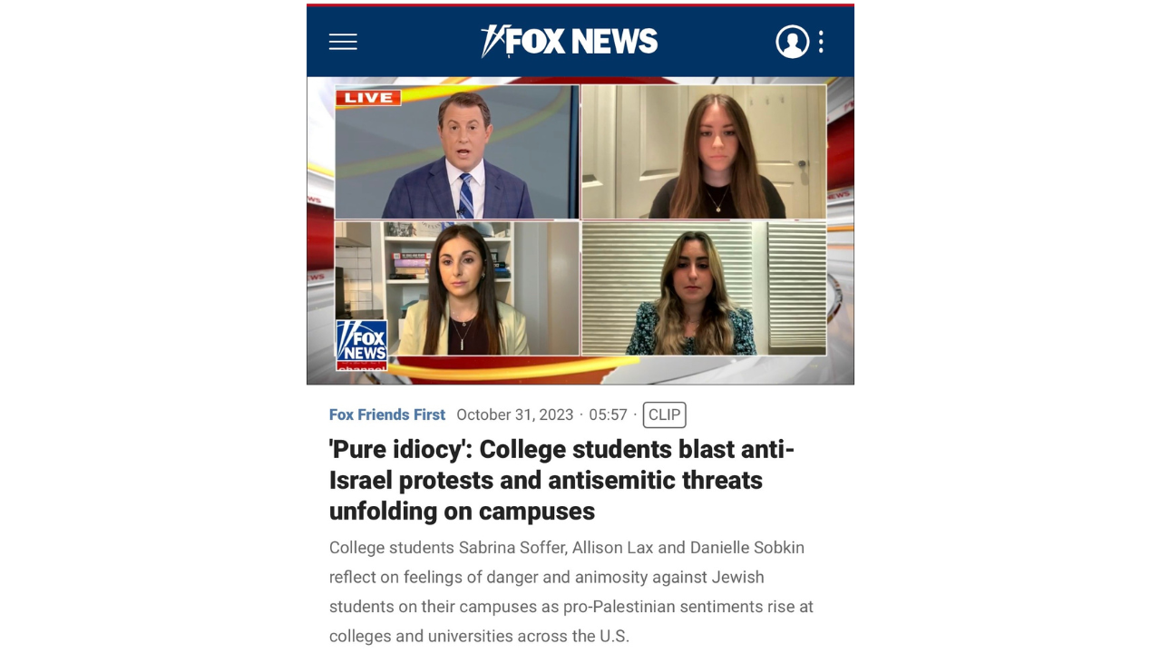Click the description paragraph's last line

(x=479, y=636)
